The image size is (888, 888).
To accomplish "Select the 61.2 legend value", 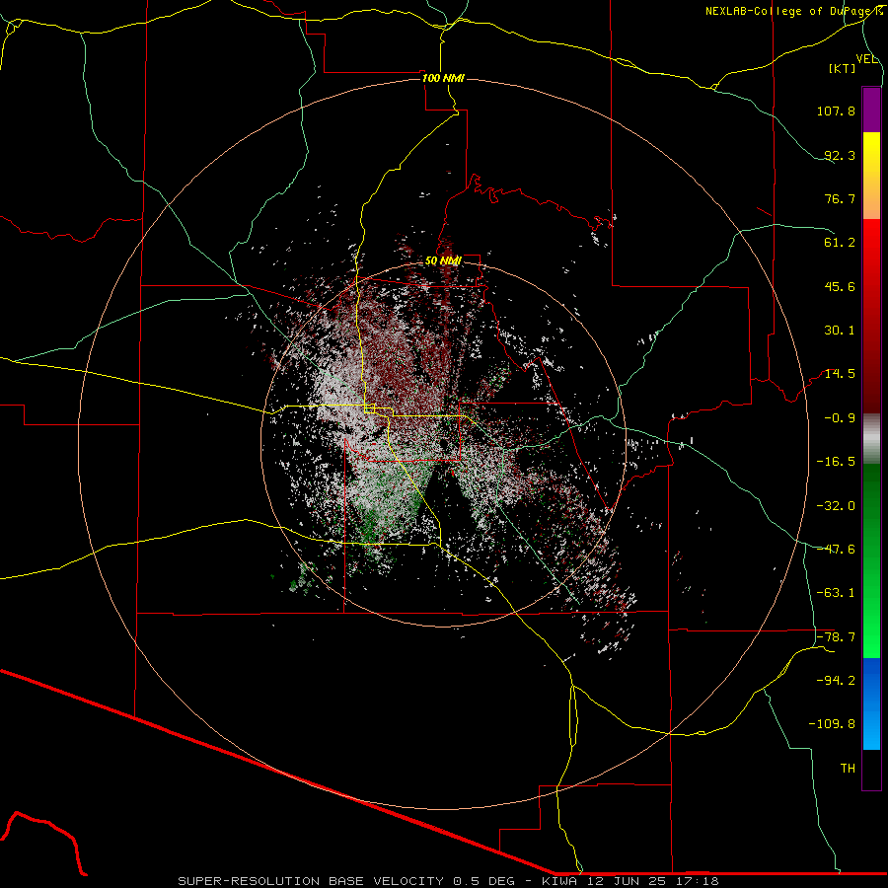I will click(840, 243).
